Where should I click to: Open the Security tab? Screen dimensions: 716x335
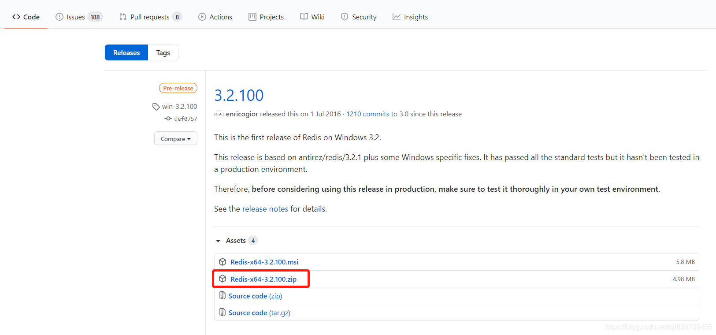[359, 17]
